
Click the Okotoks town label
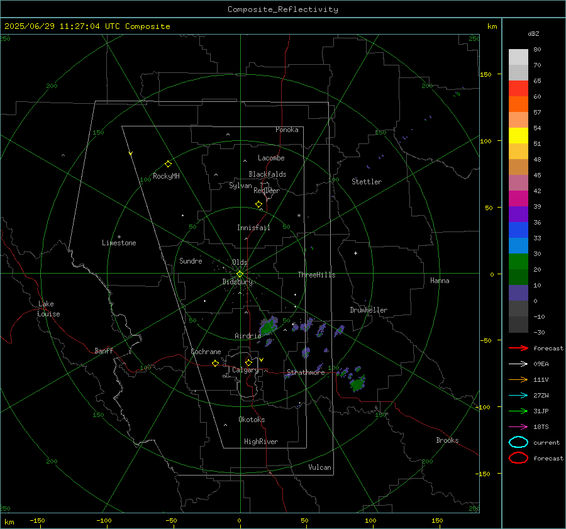(x=252, y=420)
